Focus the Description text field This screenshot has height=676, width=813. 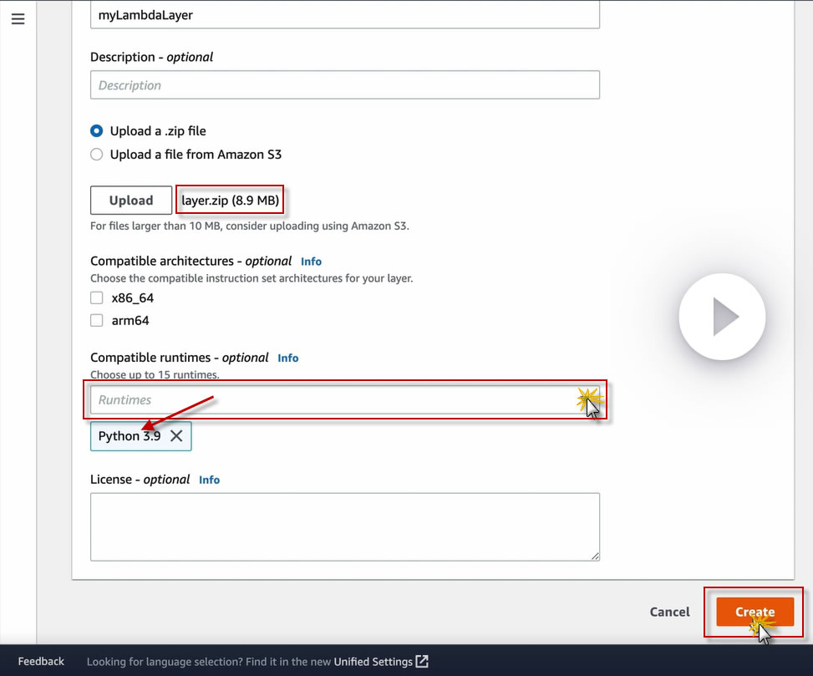click(x=345, y=84)
